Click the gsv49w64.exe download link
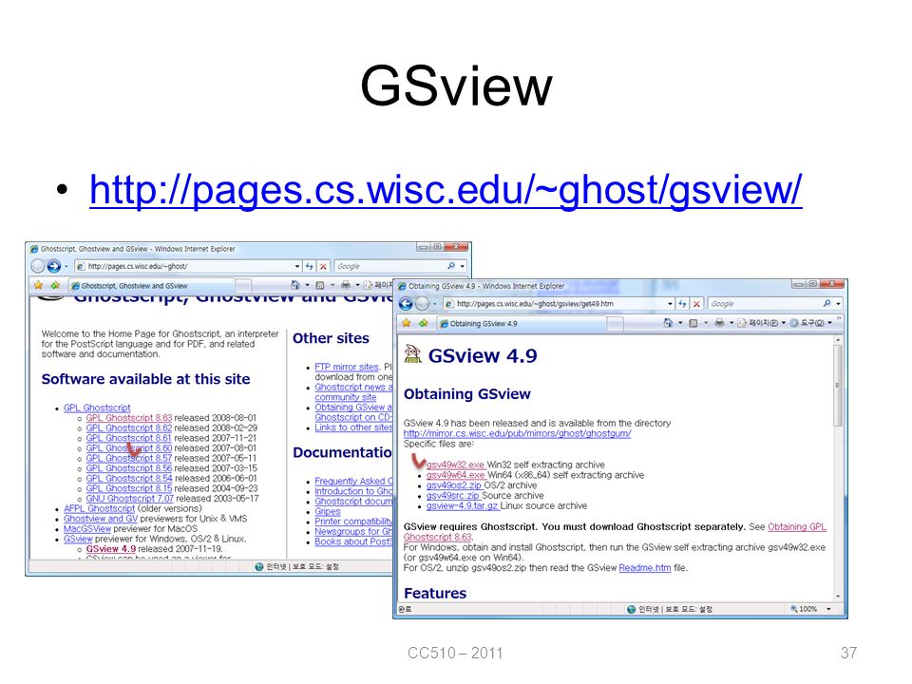This screenshot has width=912, height=684. coord(455,475)
